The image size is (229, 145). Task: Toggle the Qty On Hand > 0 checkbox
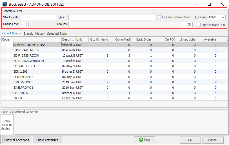199,25
